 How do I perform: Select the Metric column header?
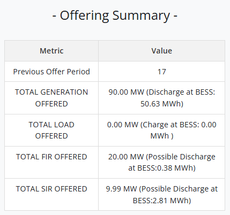[51, 51]
